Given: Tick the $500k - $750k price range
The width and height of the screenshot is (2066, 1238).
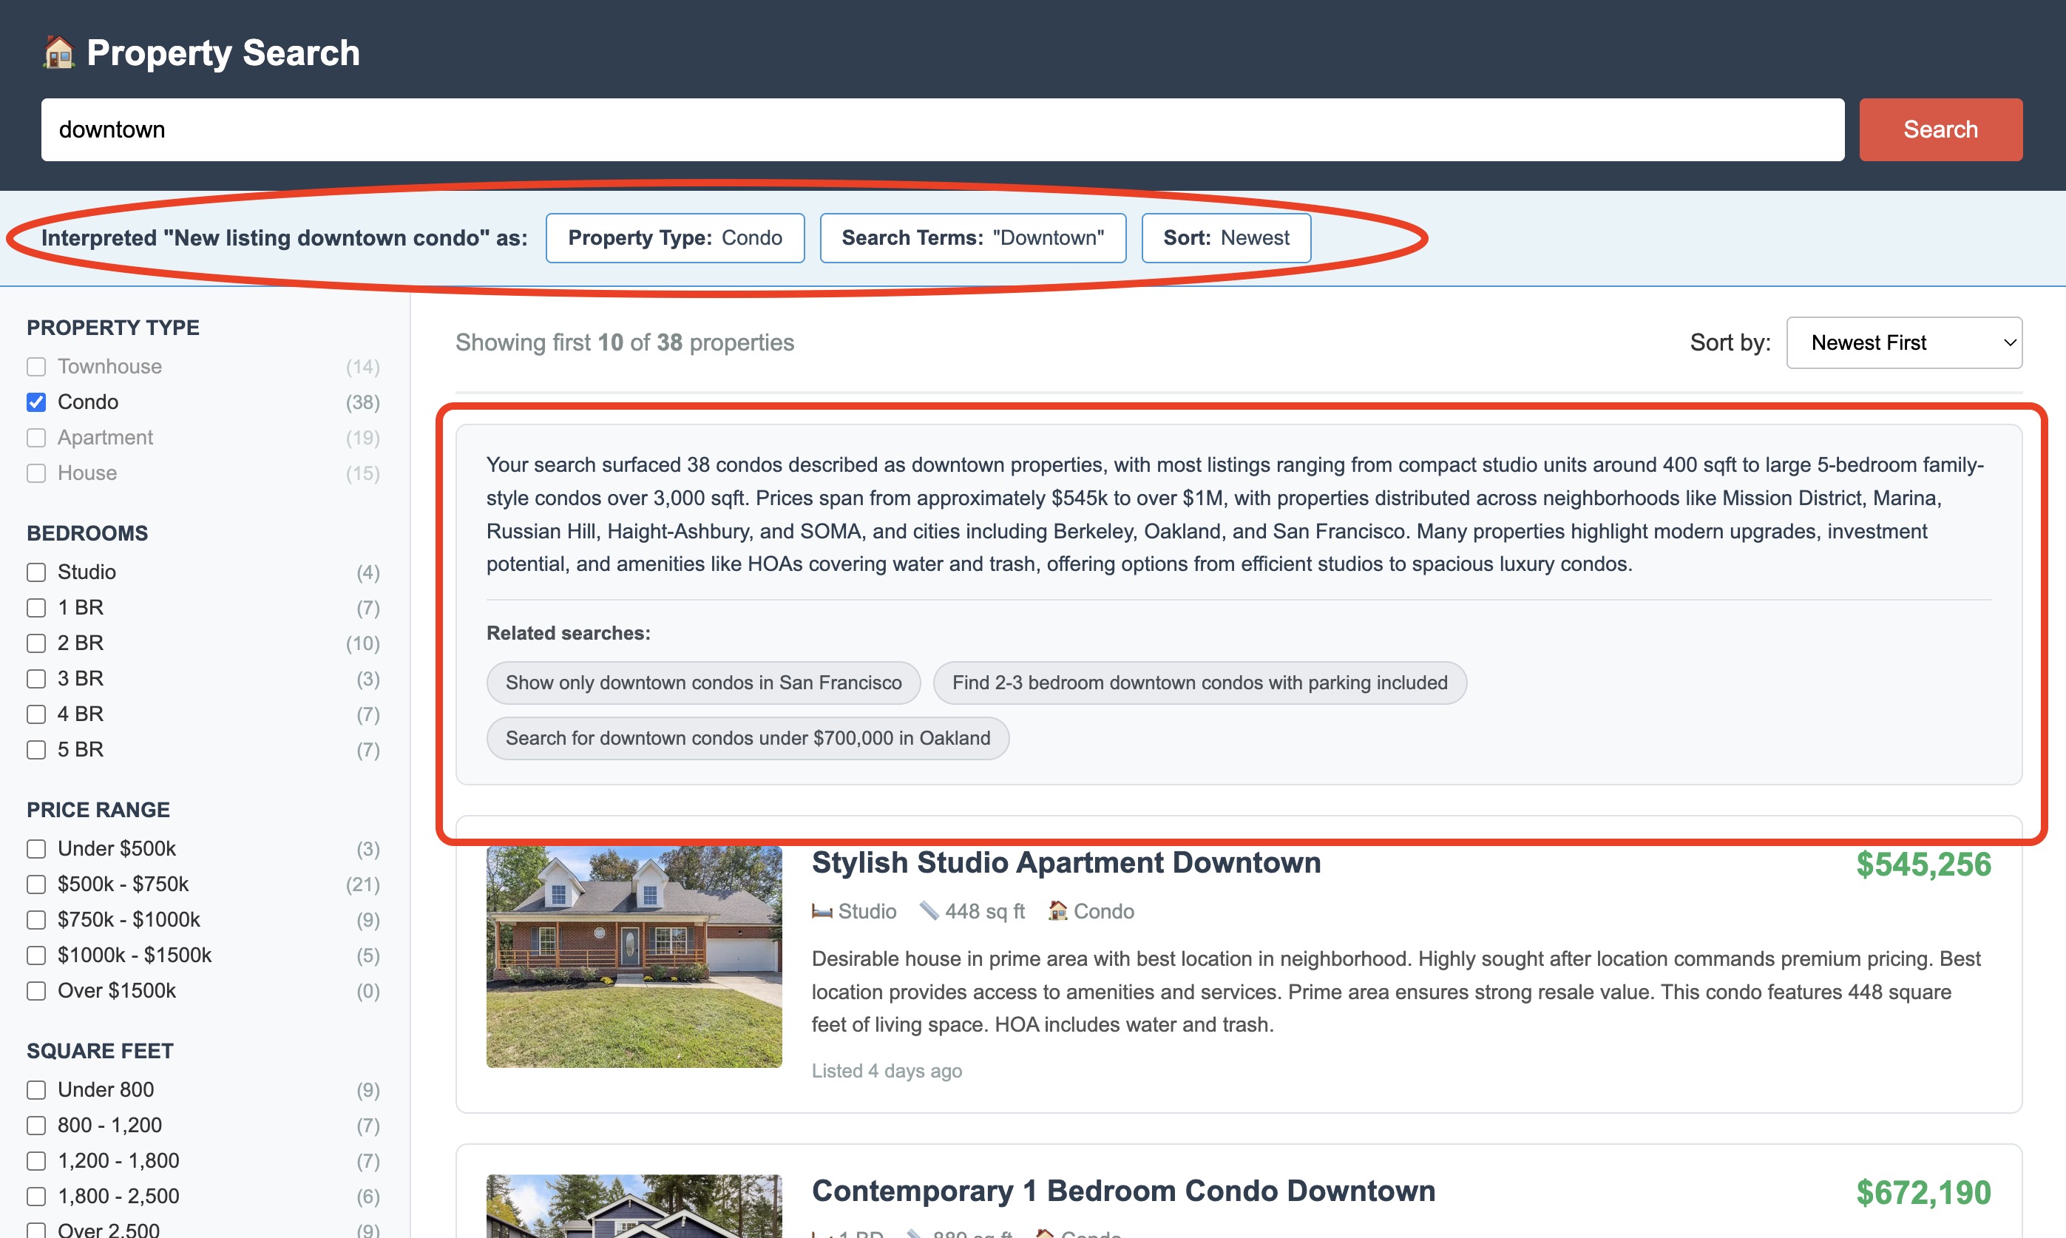Looking at the screenshot, I should 36,884.
